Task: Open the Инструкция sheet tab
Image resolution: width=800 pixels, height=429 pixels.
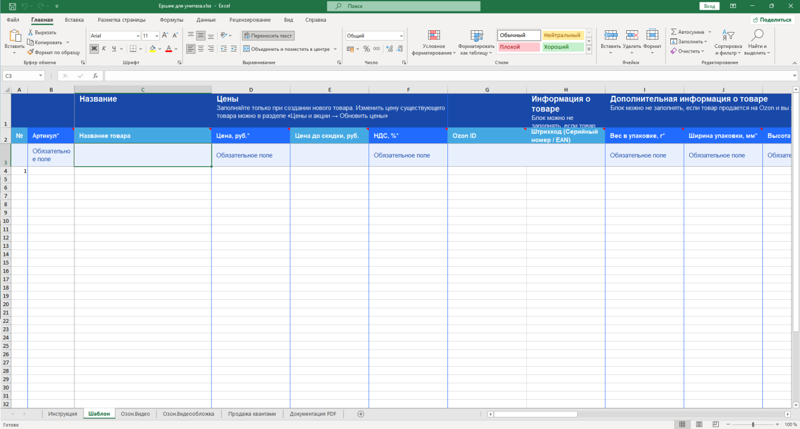Action: 63,414
